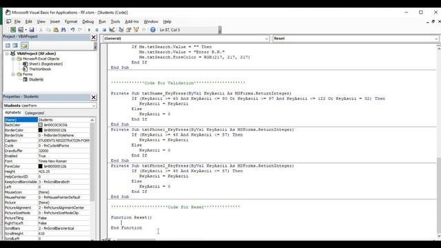Open the Properties Window toolbar icon
Image resolution: width=441 pixels, height=248 pixels.
coord(129,30)
